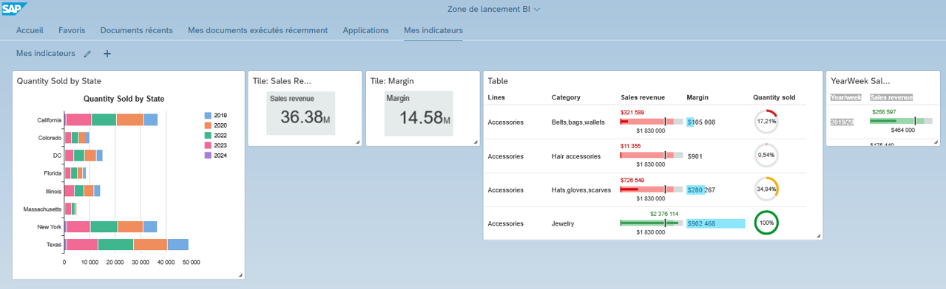Click the 17,21% quantity gauge
Image resolution: width=946 pixels, height=289 pixels.
[766, 122]
